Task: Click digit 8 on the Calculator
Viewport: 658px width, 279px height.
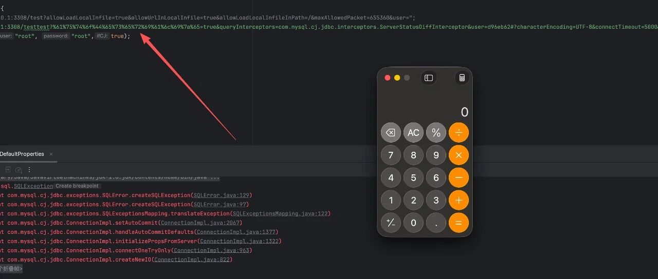Action: click(x=413, y=155)
